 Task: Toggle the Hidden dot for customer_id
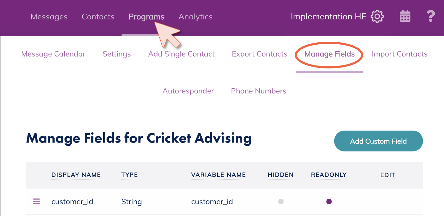(x=280, y=202)
